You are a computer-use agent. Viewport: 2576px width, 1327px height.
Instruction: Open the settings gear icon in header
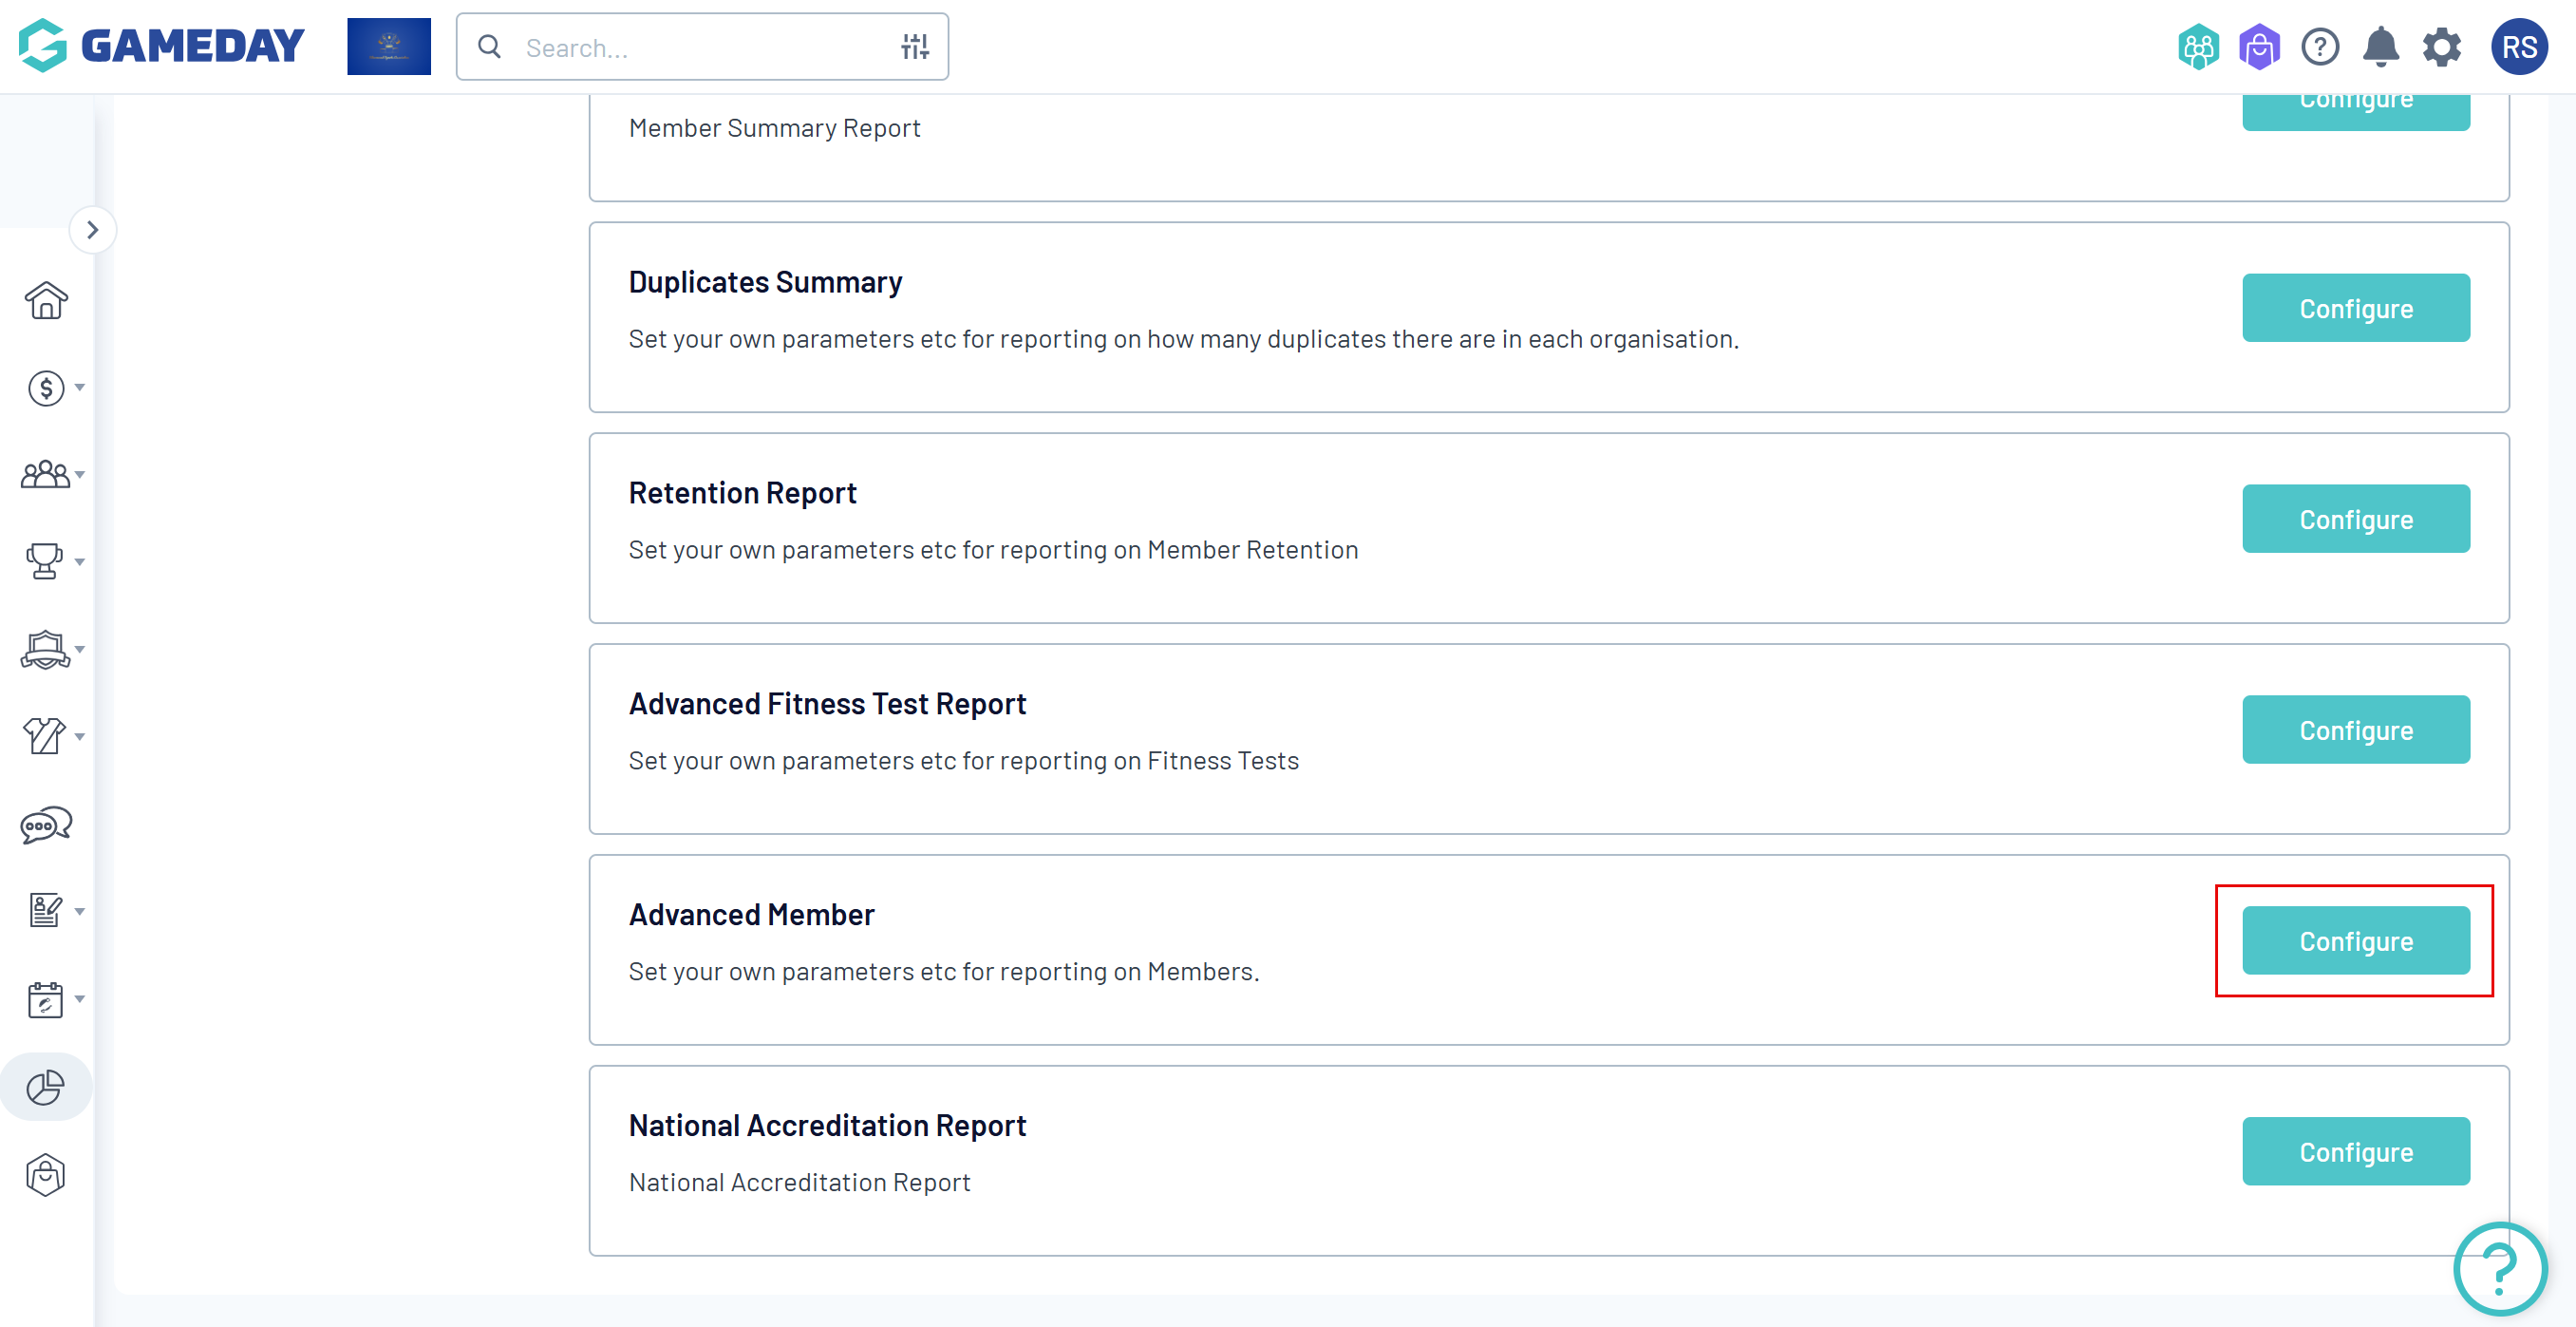[x=2441, y=47]
